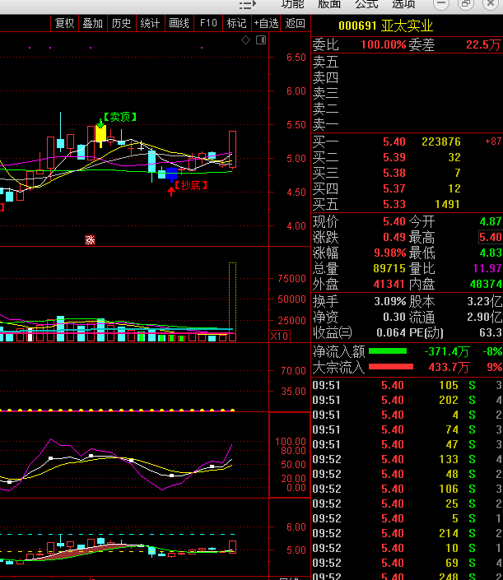The image size is (503, 580).
Task: Open the 选项 options menu
Action: point(403,4)
